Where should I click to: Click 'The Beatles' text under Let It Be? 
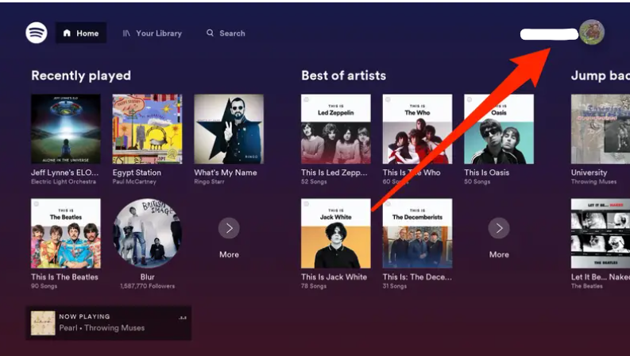tap(587, 286)
